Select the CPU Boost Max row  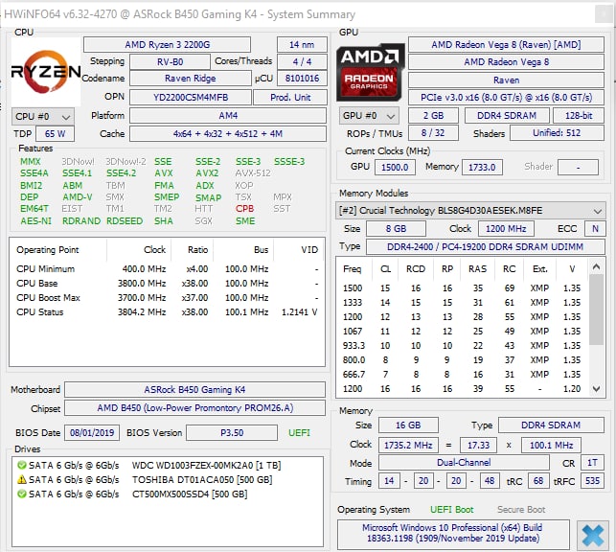(167, 297)
